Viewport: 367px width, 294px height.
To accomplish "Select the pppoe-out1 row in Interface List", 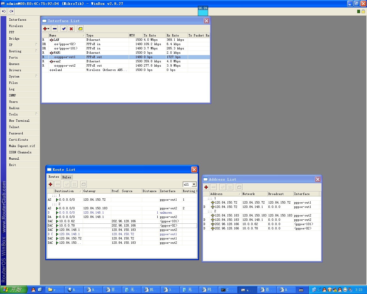I will tap(126, 57).
